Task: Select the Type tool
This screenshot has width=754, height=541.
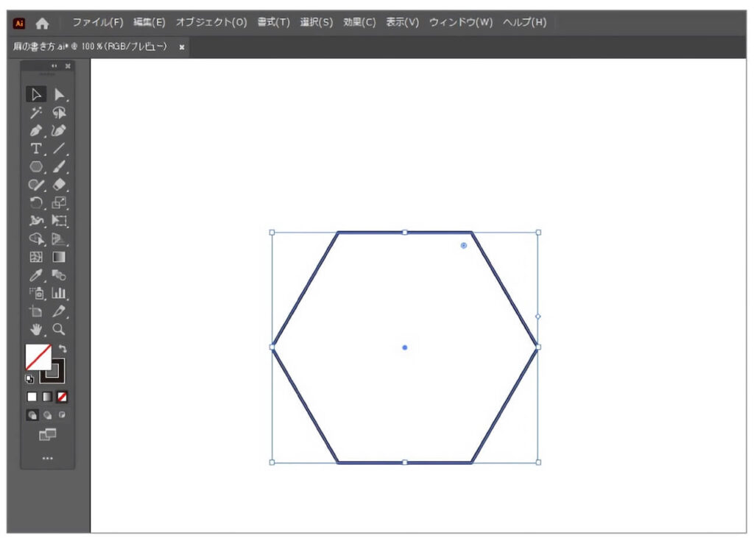Action: pyautogui.click(x=36, y=149)
